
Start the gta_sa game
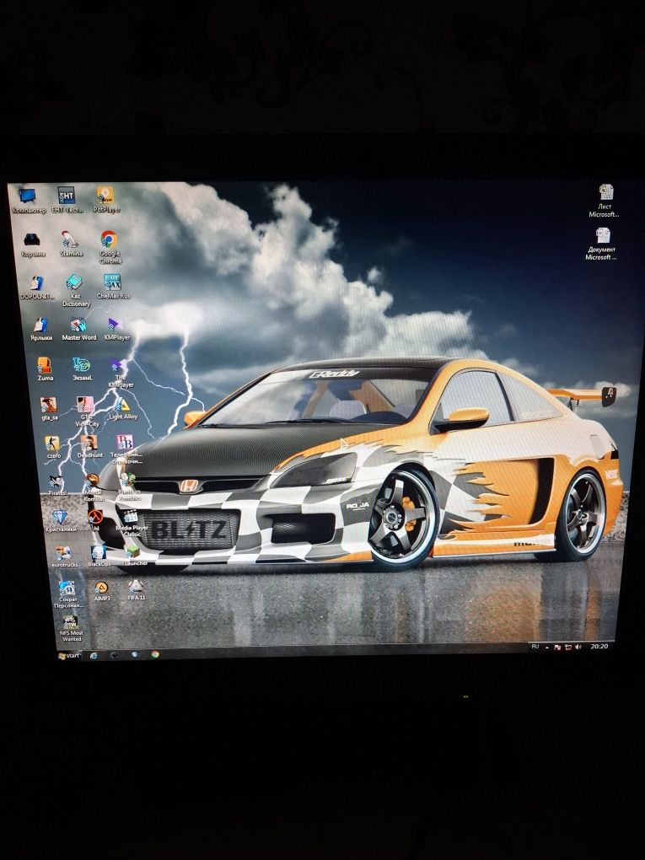(50, 408)
